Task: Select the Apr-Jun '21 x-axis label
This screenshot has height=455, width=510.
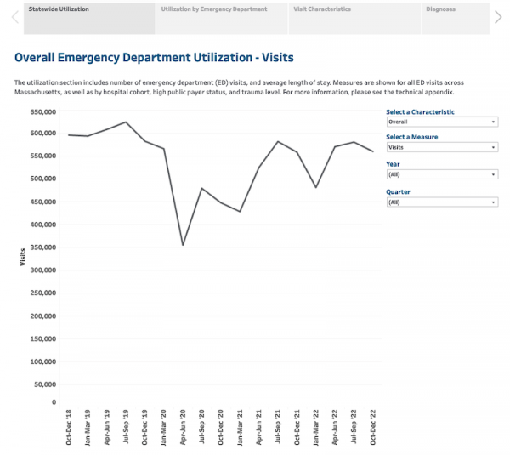Action: coord(259,427)
